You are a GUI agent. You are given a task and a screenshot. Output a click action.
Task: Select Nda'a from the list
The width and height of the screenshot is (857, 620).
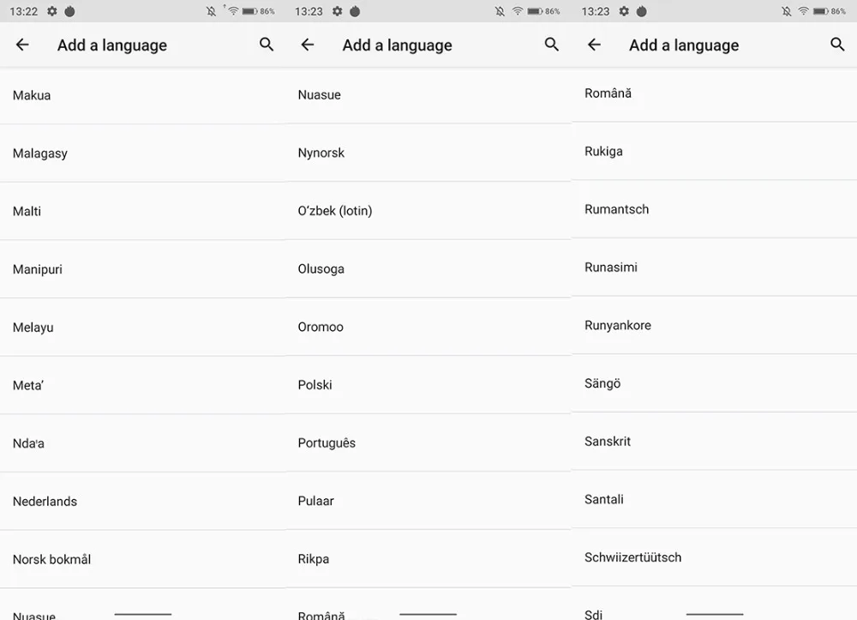(x=142, y=442)
